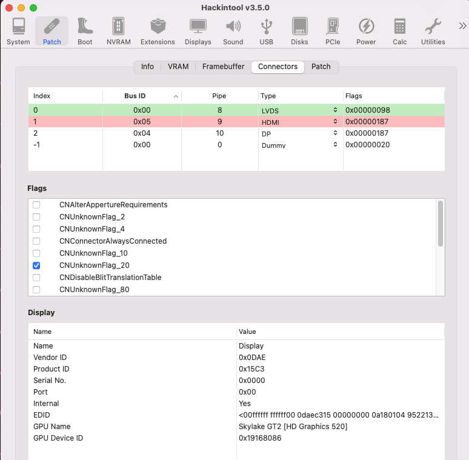The height and width of the screenshot is (460, 469).
Task: Select HDMI row flags 0x00000187
Action: click(367, 122)
